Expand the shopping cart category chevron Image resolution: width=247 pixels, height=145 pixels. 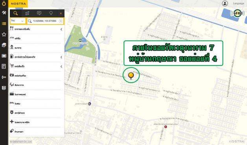[61, 67]
